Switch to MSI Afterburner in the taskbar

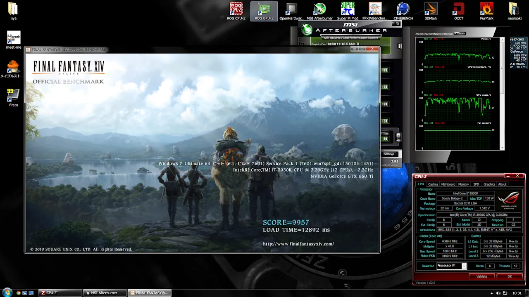coord(104,293)
